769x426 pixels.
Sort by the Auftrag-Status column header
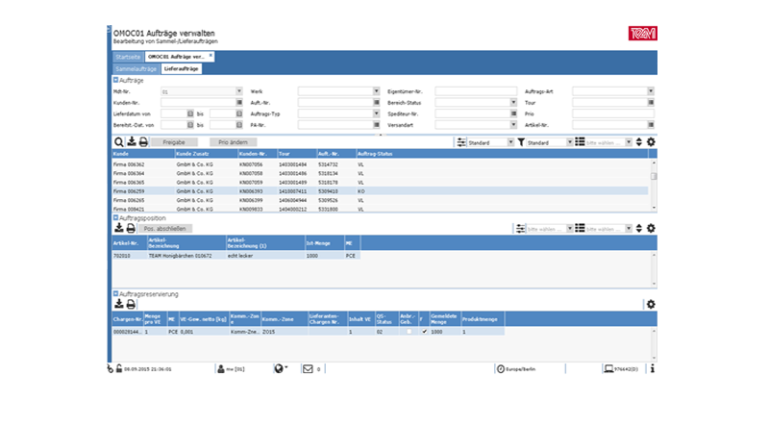pyautogui.click(x=502, y=154)
